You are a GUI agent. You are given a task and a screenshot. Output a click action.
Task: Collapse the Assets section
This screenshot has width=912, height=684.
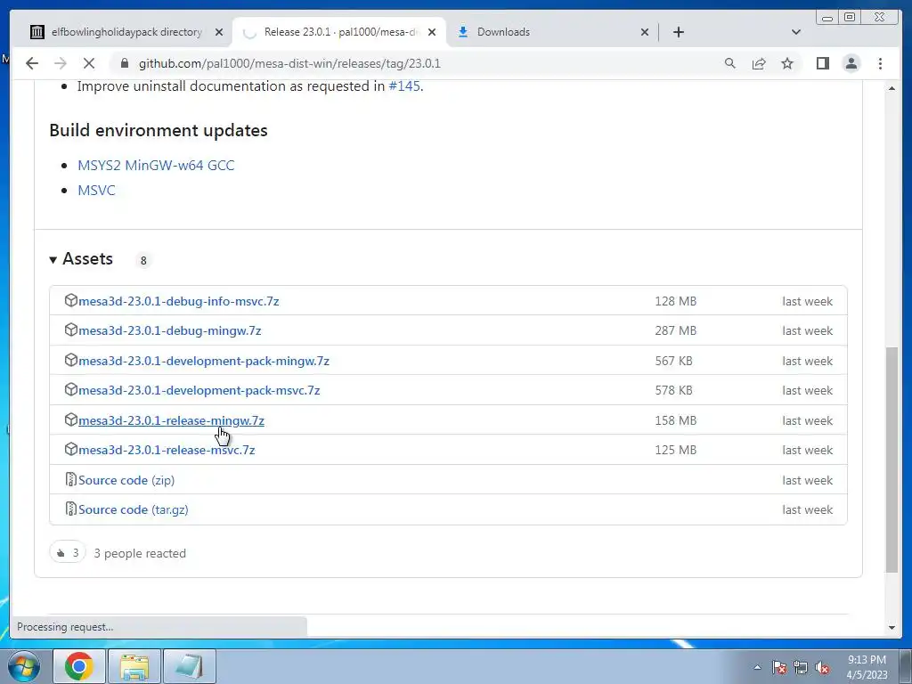click(x=81, y=259)
